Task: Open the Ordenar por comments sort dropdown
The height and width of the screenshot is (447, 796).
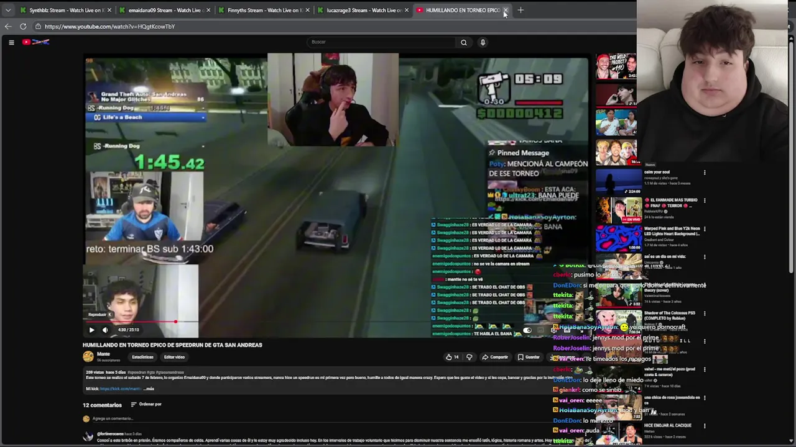Action: [x=146, y=404]
